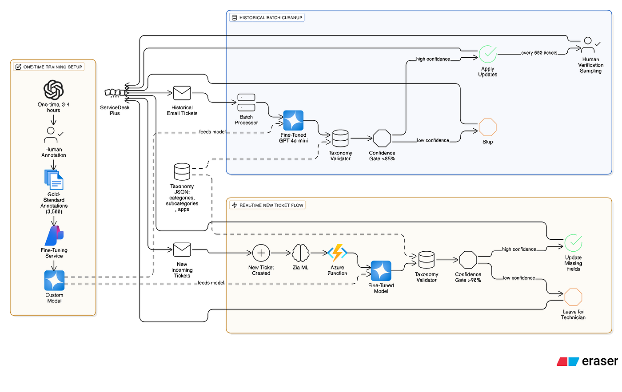Click the Historical Email Tickets envelope icon
The height and width of the screenshot is (392, 622).
pyautogui.click(x=182, y=93)
